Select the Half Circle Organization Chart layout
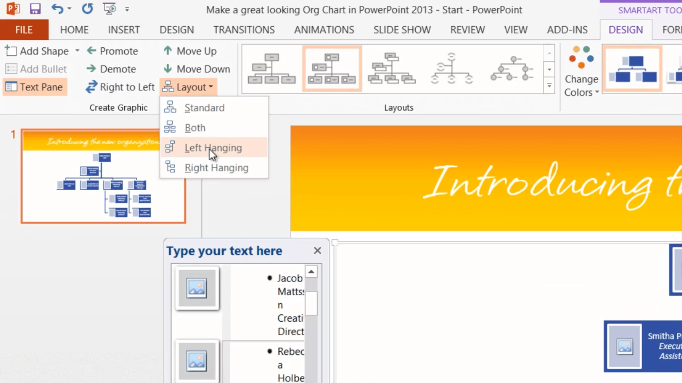Image resolution: width=682 pixels, height=383 pixels. click(x=451, y=68)
